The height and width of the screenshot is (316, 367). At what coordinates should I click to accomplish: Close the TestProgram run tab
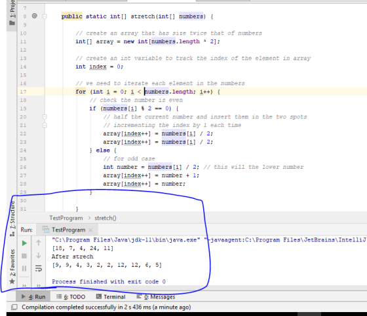[90, 230]
